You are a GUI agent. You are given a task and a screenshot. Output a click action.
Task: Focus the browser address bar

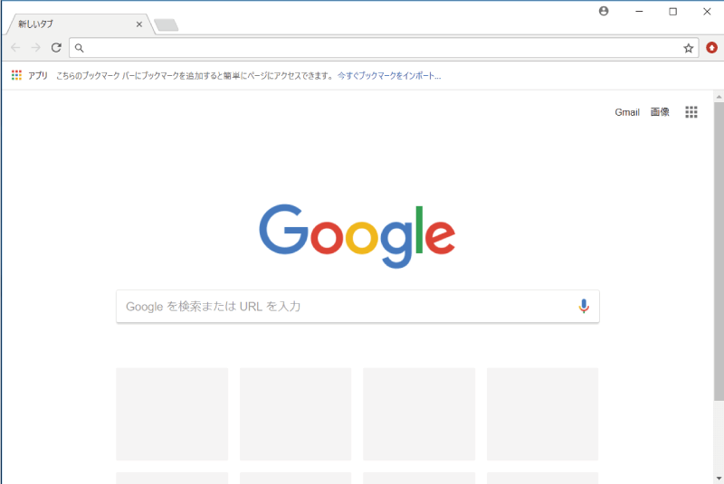(383, 48)
